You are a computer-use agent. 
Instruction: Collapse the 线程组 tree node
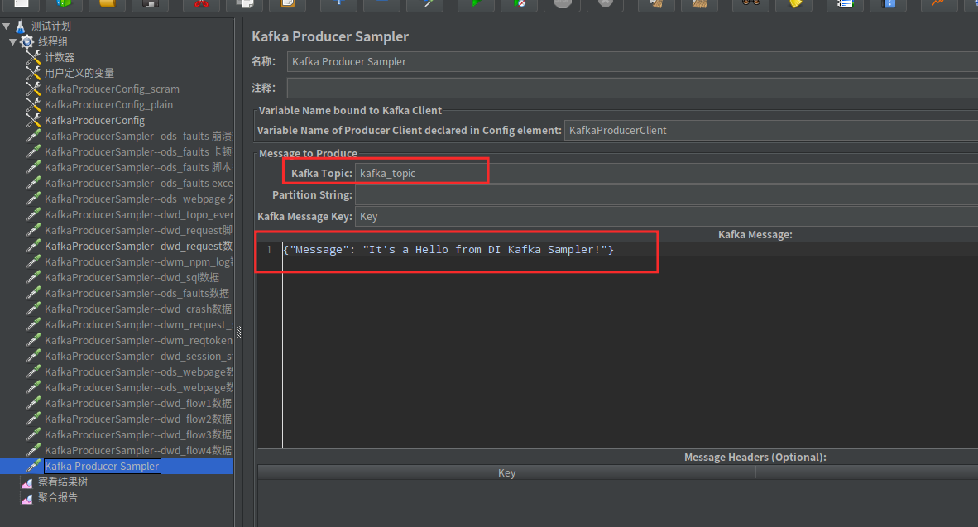[x=12, y=42]
